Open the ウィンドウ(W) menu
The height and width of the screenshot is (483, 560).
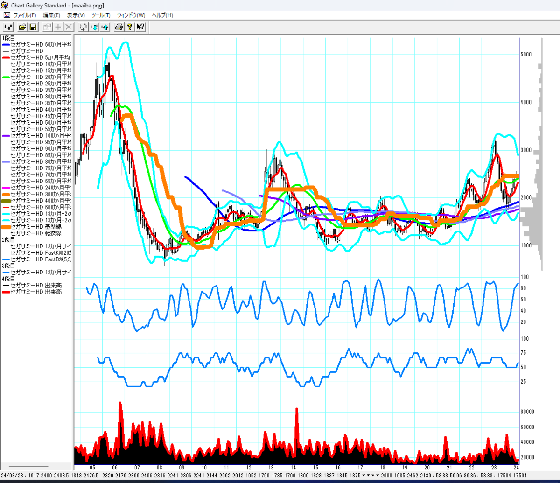tap(131, 15)
